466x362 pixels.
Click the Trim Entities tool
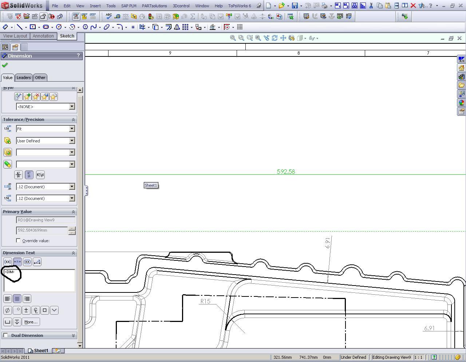tap(142, 27)
